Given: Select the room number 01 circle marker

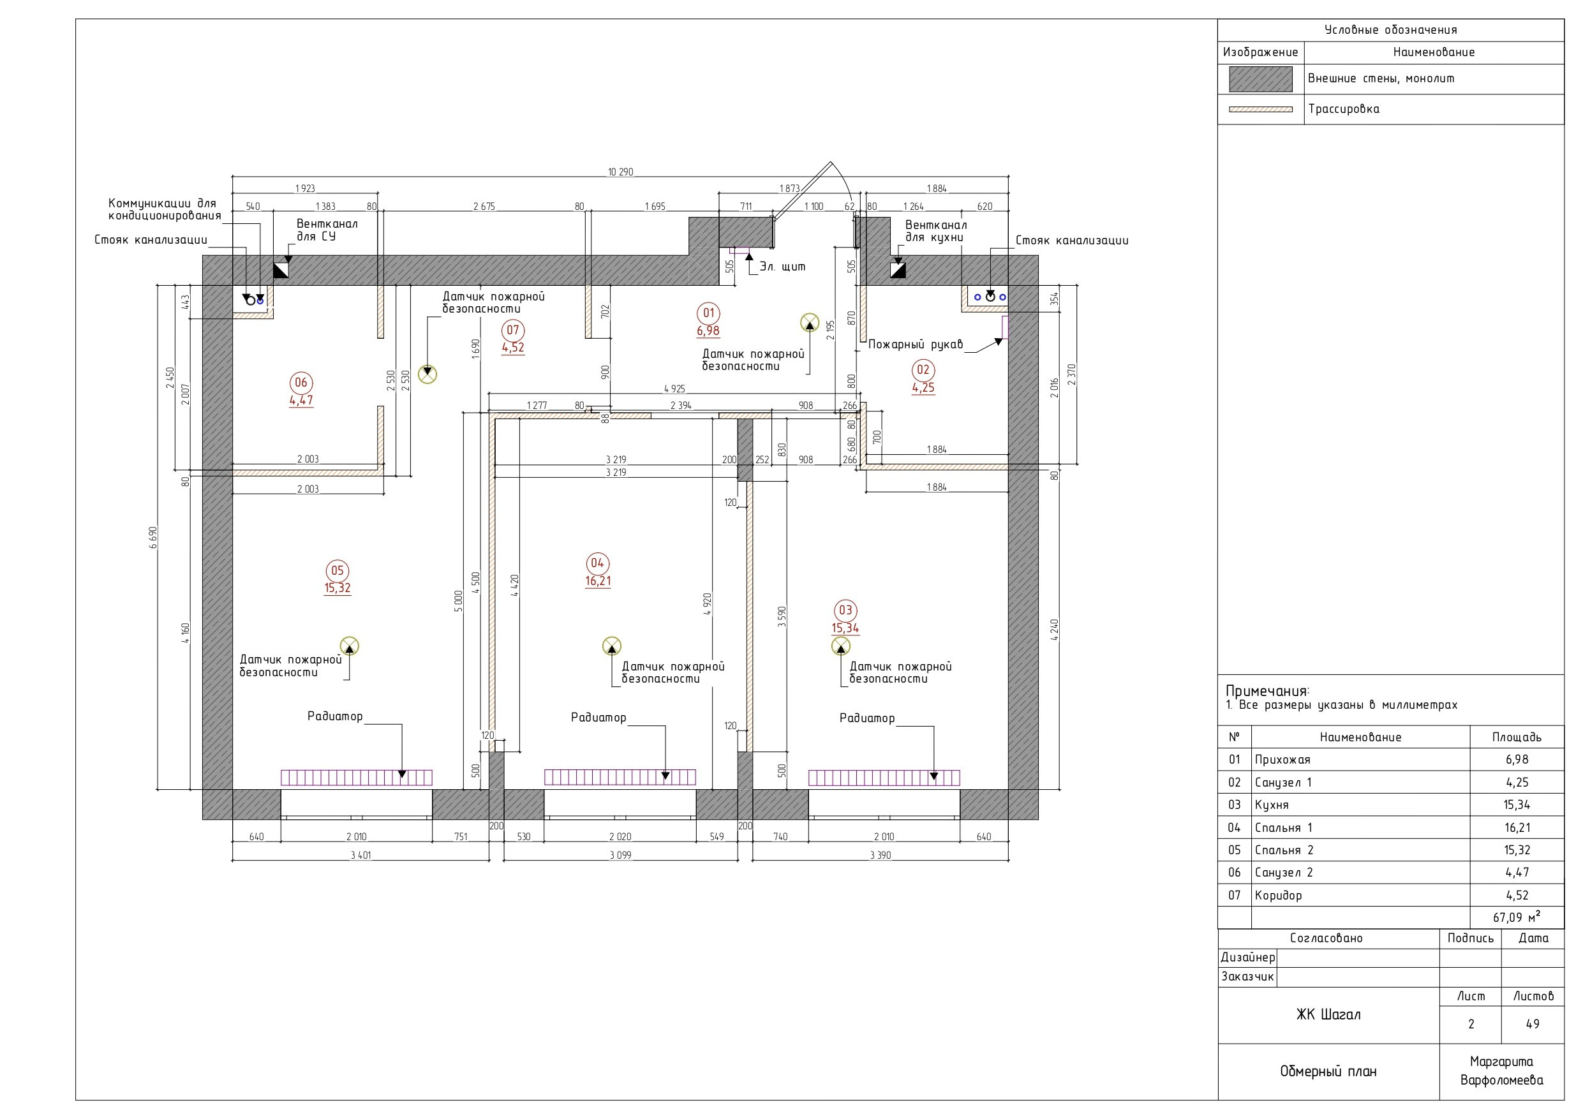Looking at the screenshot, I should (708, 314).
